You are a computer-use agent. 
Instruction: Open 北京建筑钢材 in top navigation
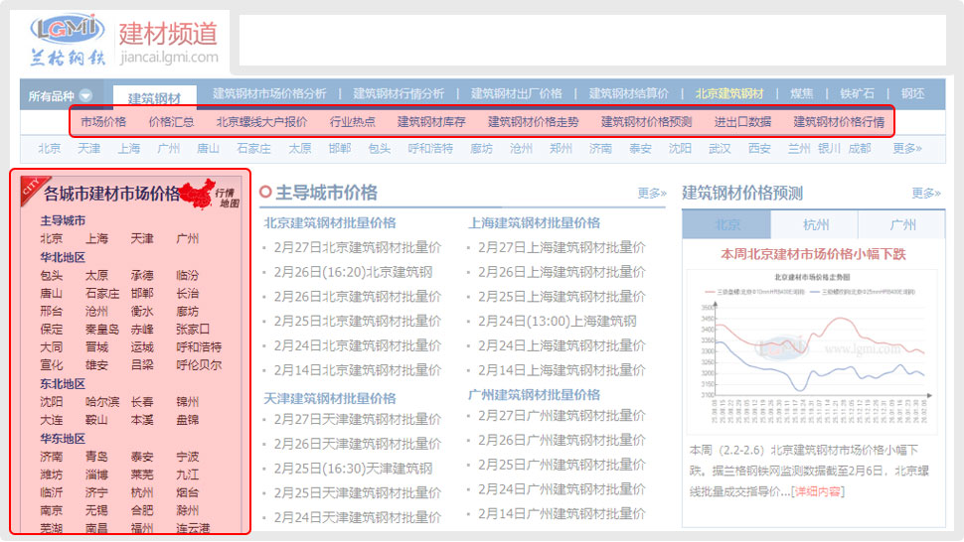click(729, 93)
